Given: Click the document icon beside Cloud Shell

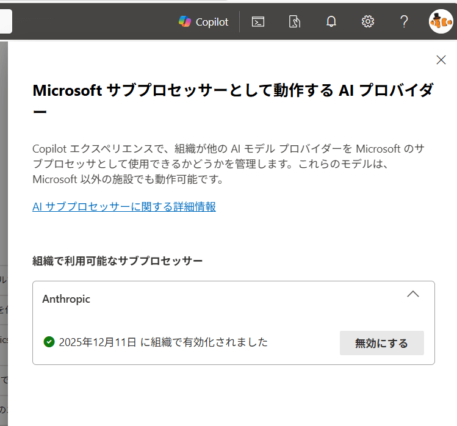Looking at the screenshot, I should coord(295,22).
